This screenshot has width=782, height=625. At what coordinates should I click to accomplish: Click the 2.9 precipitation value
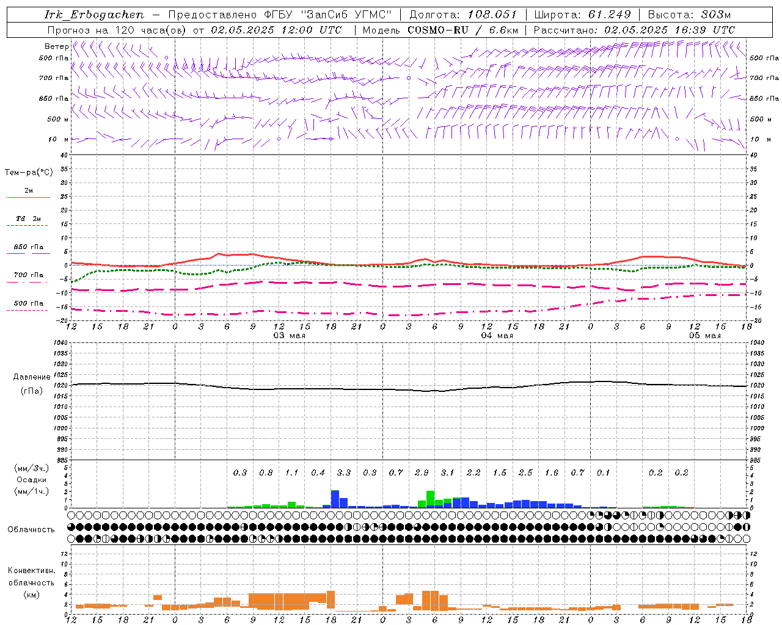click(x=422, y=473)
